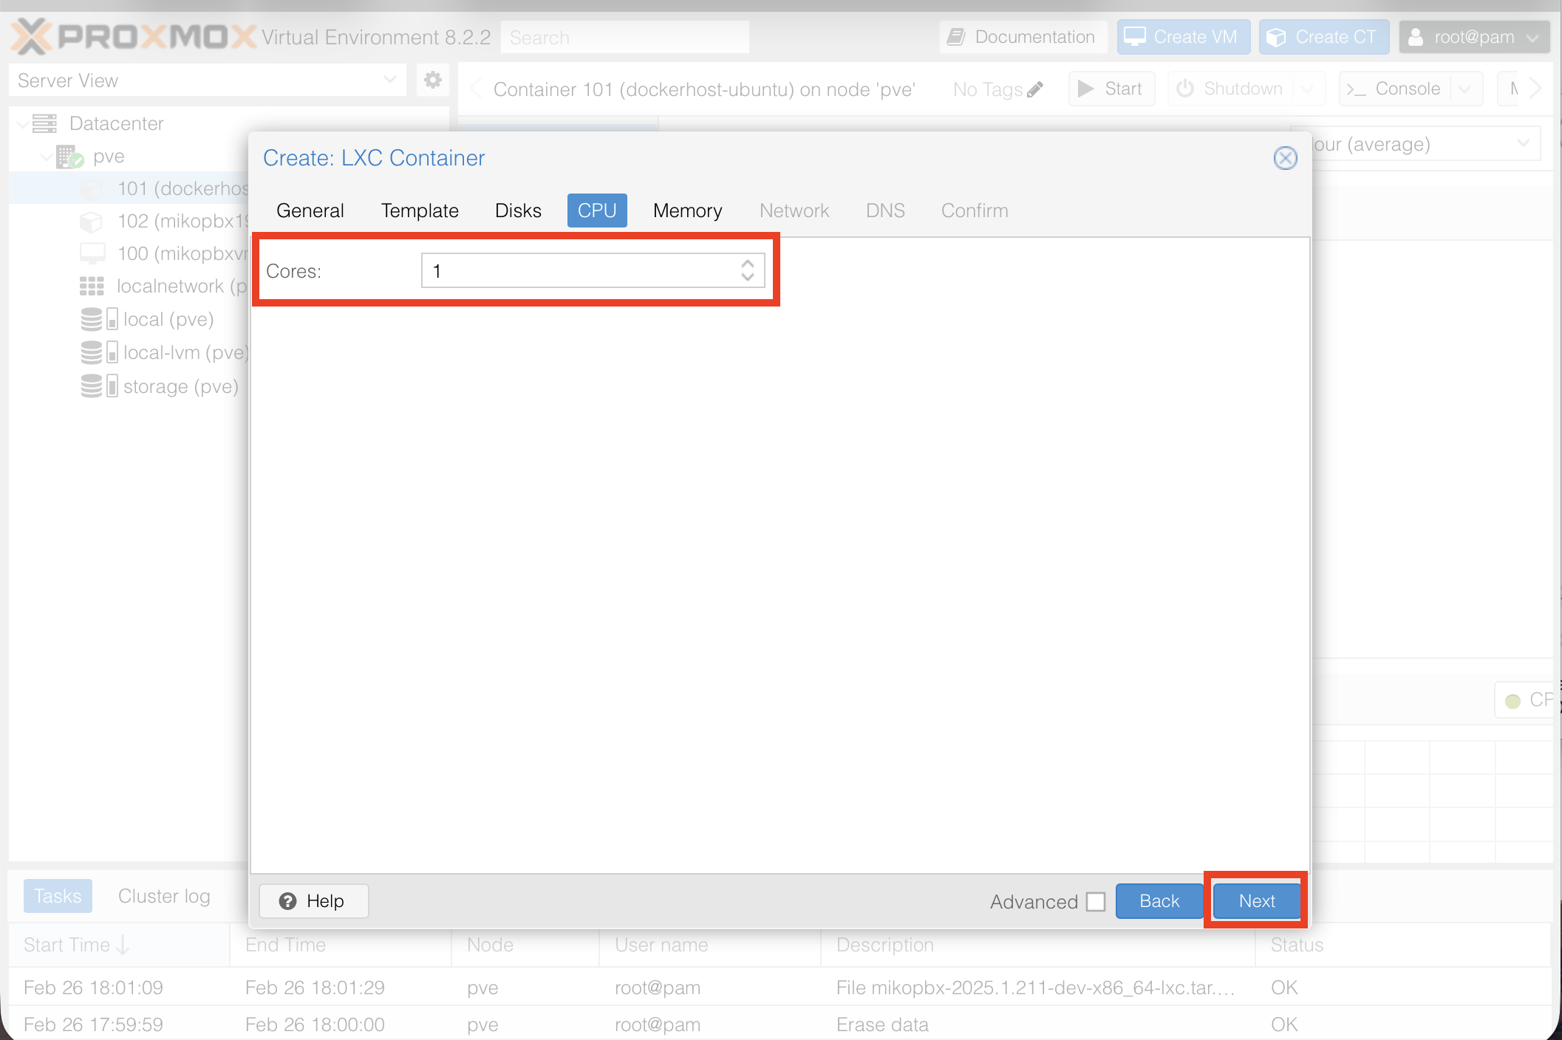Click the settings gear beside Server View

click(433, 80)
